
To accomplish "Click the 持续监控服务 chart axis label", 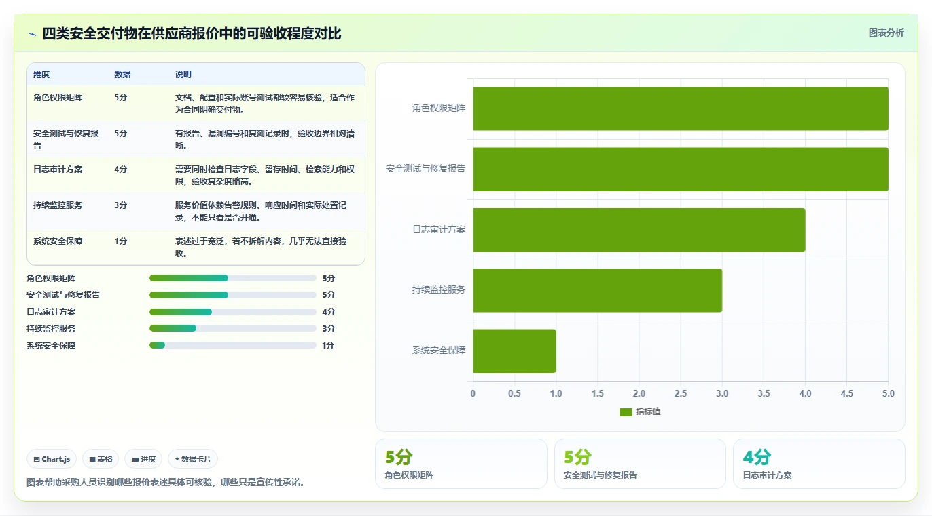I will pyautogui.click(x=439, y=290).
